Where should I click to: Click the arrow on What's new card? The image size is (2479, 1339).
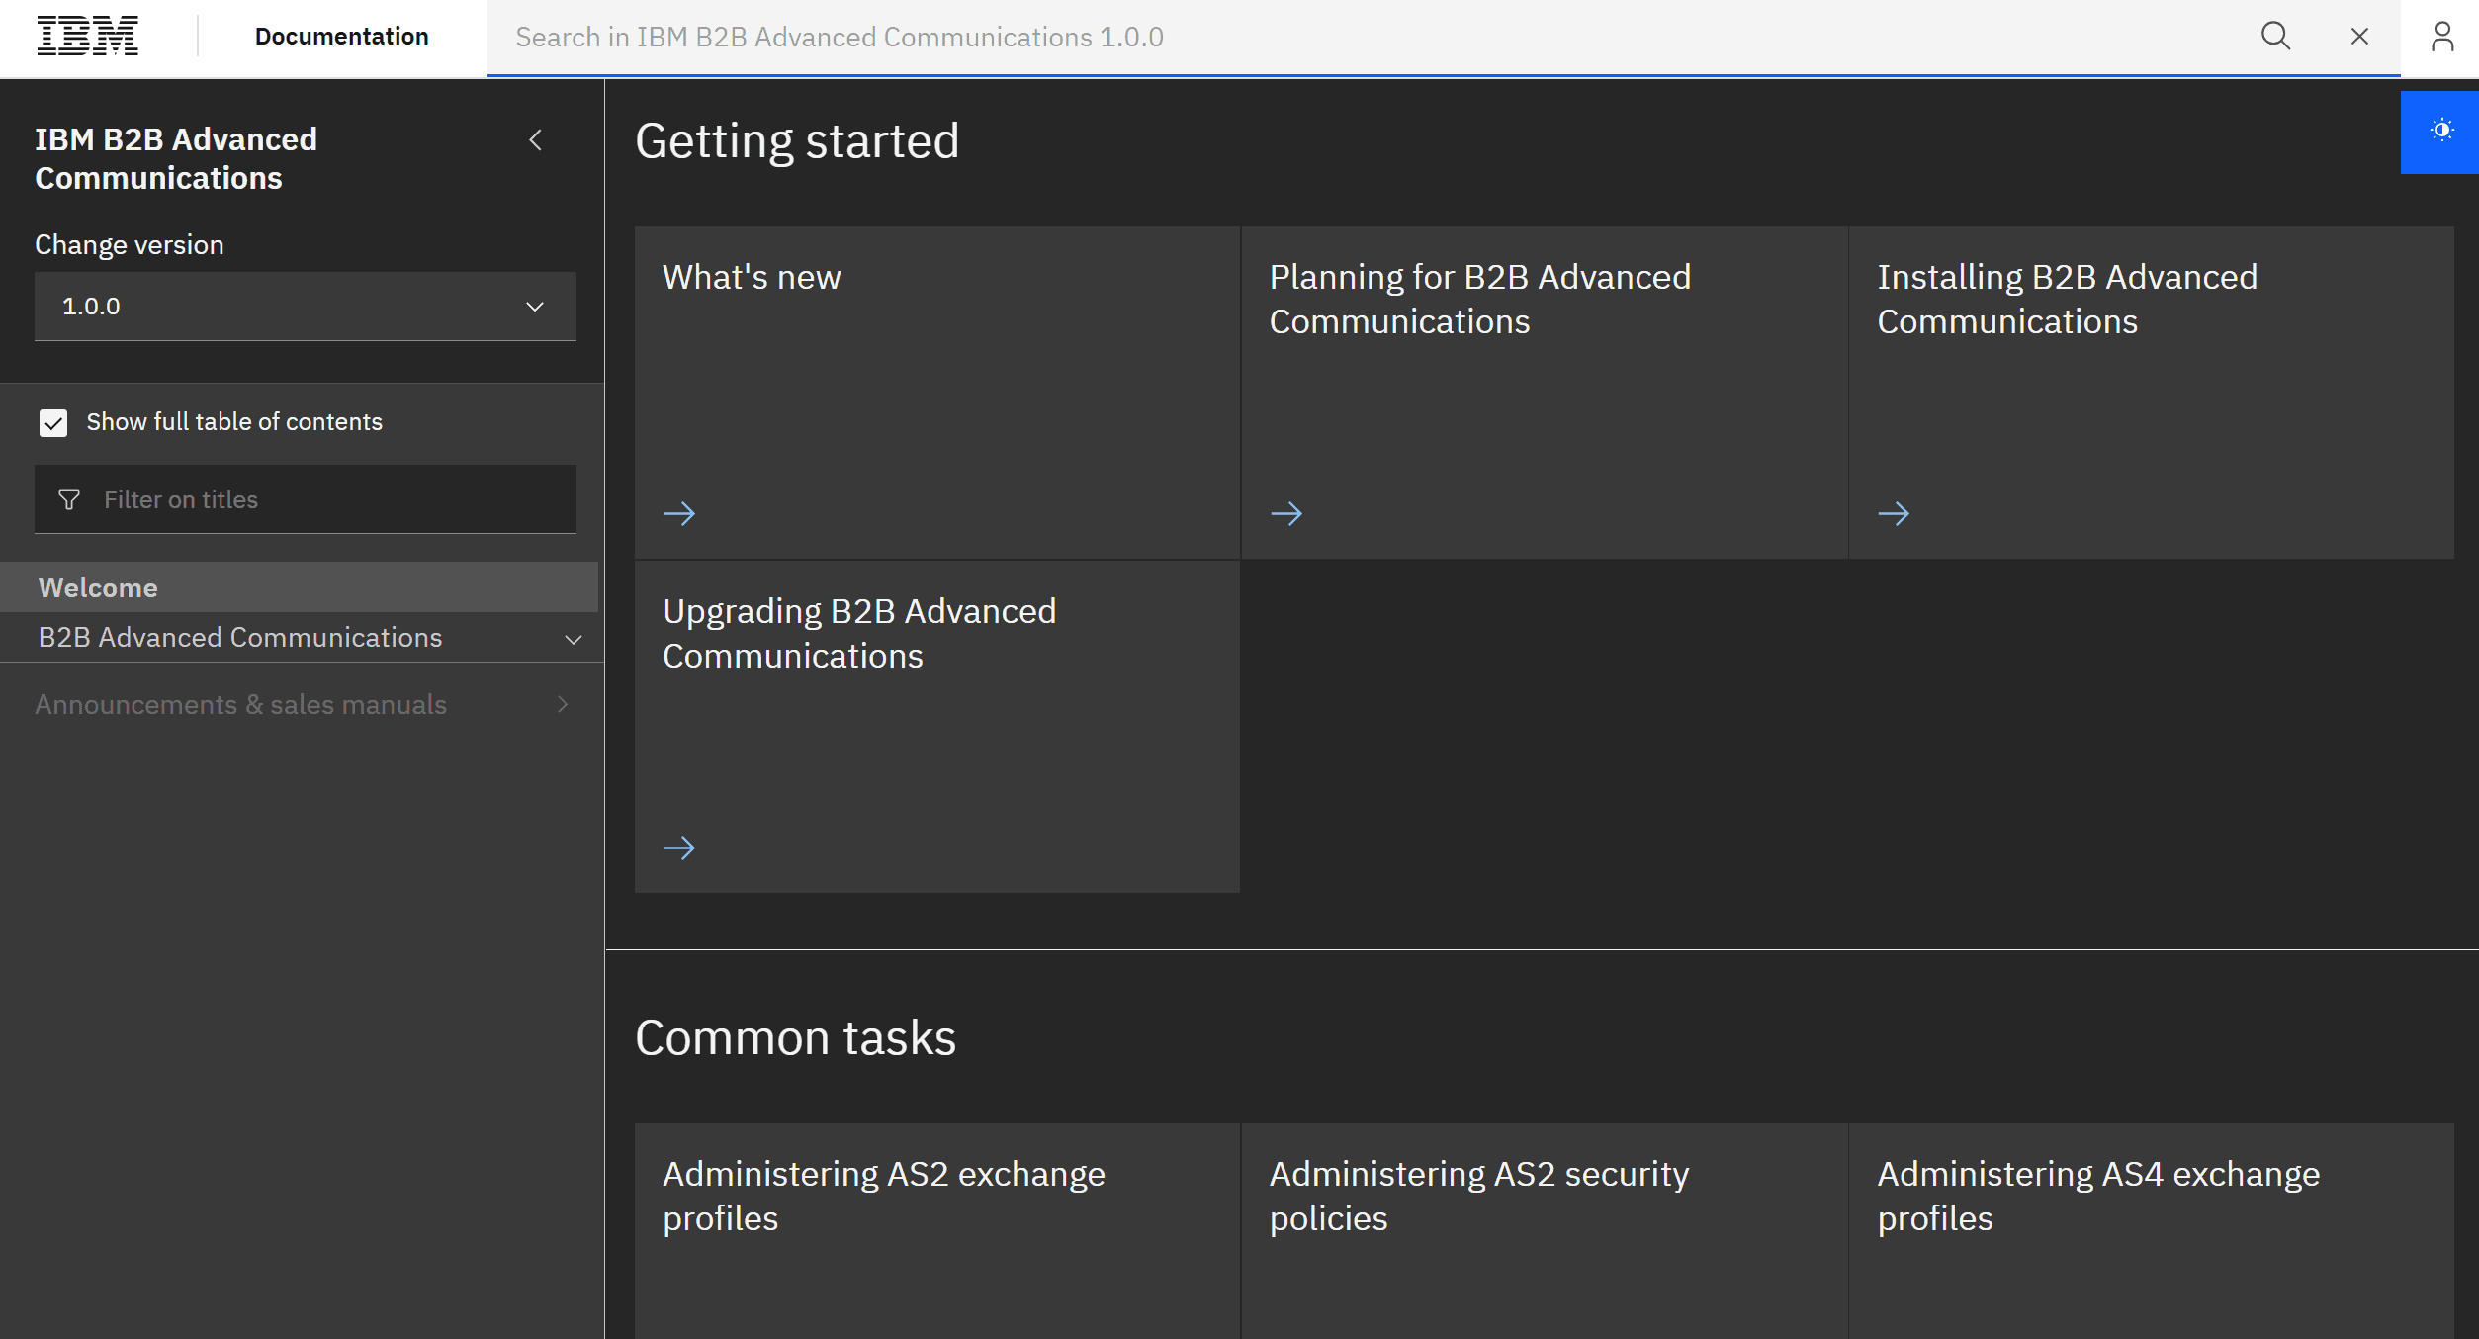[679, 513]
